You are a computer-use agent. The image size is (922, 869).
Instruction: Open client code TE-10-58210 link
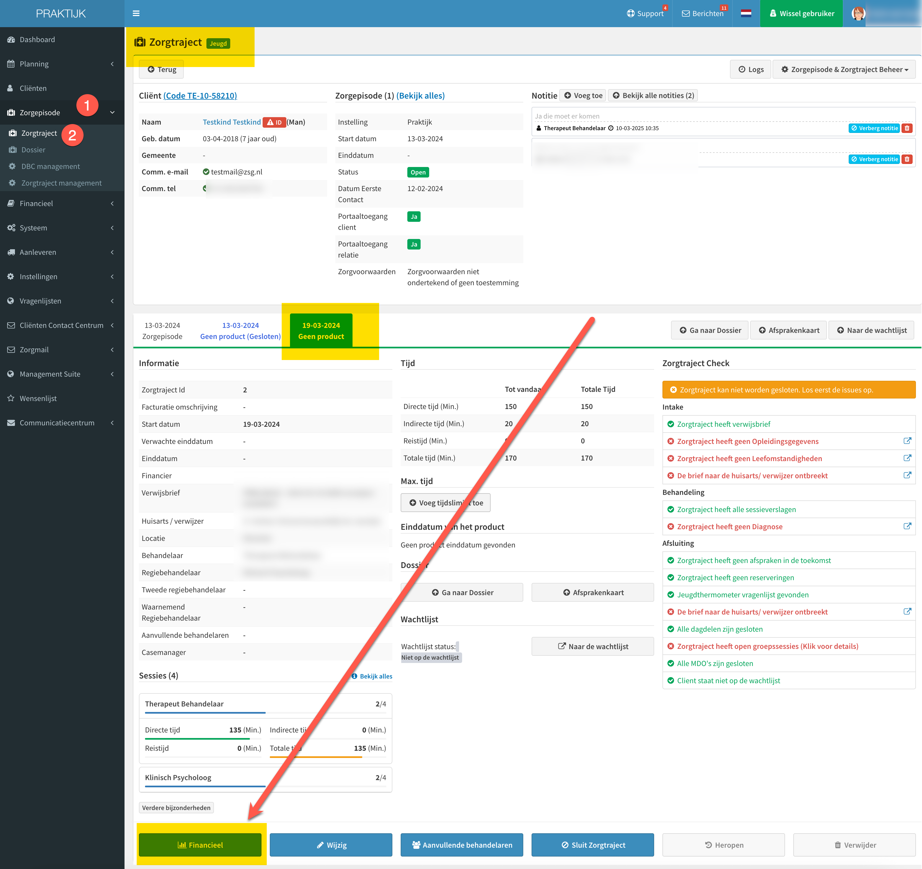[x=200, y=96]
